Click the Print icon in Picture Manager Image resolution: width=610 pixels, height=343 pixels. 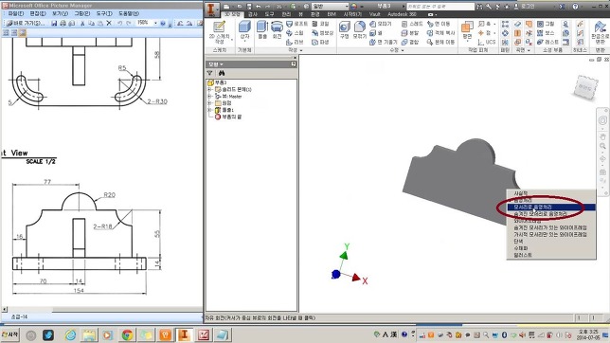[63, 24]
